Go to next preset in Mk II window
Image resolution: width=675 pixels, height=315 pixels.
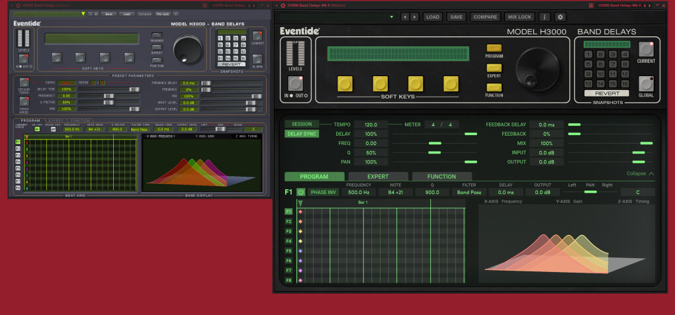click(x=414, y=17)
